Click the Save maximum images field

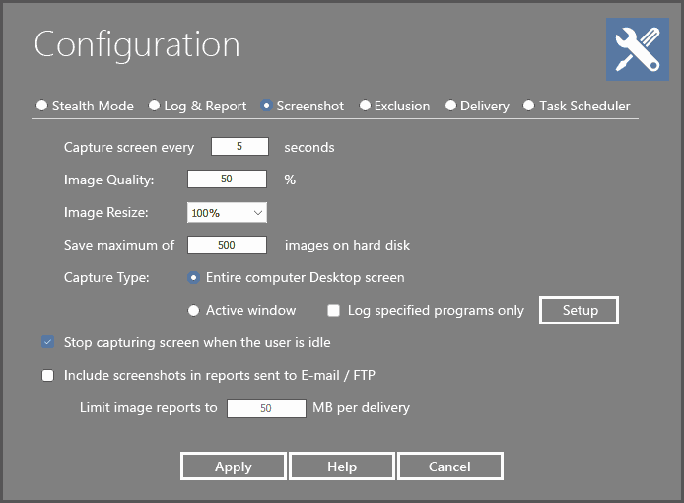[x=227, y=245]
